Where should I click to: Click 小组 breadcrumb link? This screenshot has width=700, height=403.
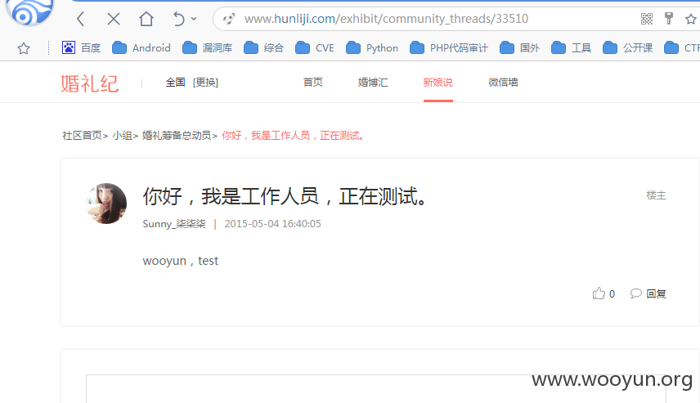pos(122,135)
